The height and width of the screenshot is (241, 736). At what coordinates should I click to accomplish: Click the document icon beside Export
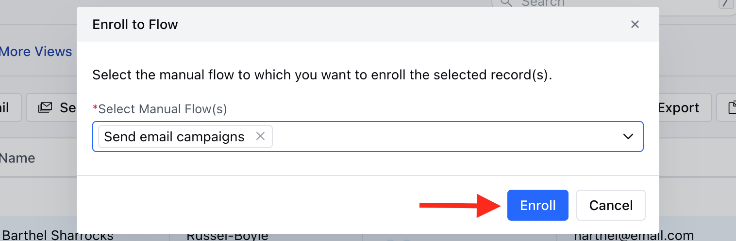tap(732, 108)
